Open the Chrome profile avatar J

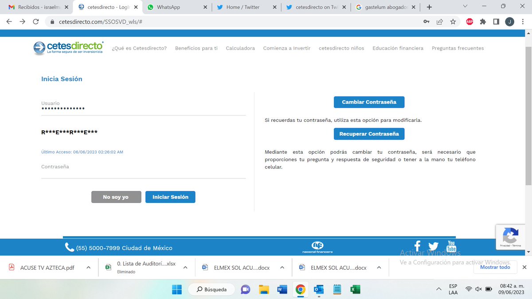pos(510,22)
